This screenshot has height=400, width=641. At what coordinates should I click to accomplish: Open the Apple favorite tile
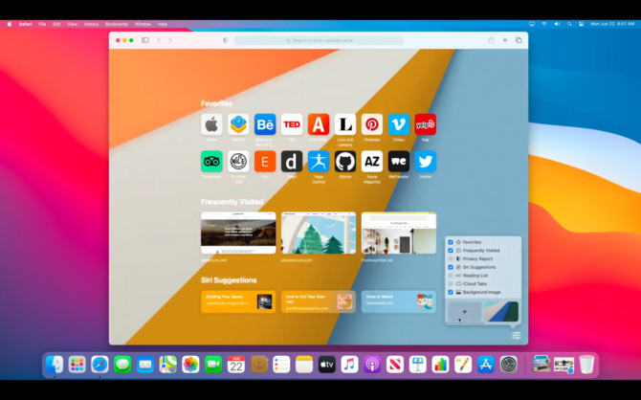(x=211, y=124)
